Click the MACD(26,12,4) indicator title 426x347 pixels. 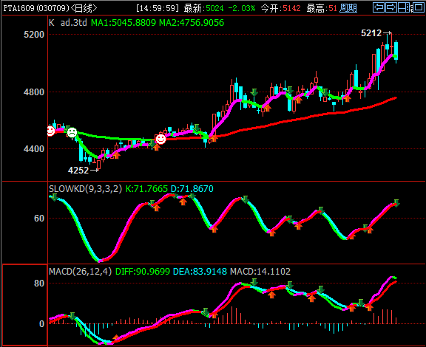click(81, 271)
